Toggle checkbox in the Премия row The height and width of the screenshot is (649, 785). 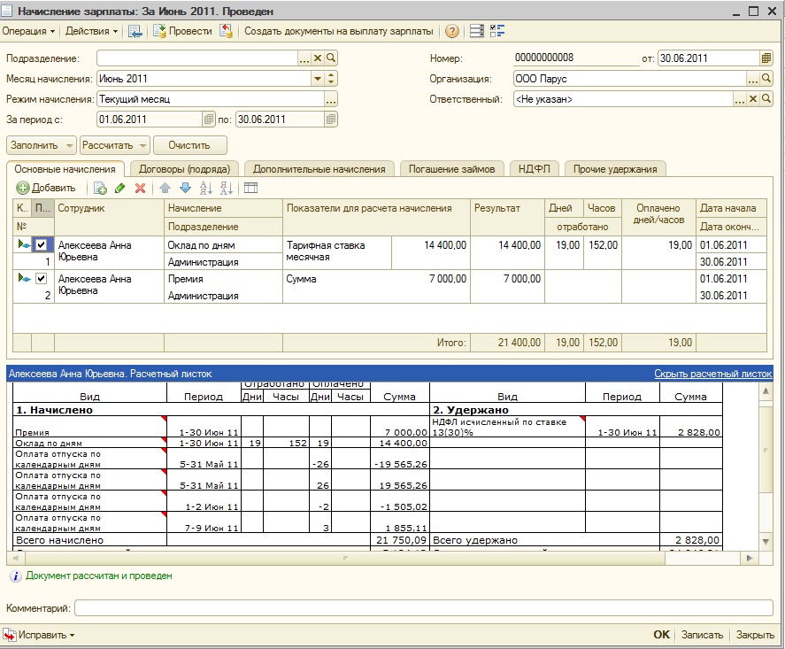click(41, 279)
